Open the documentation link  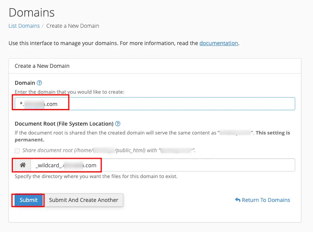tap(218, 43)
